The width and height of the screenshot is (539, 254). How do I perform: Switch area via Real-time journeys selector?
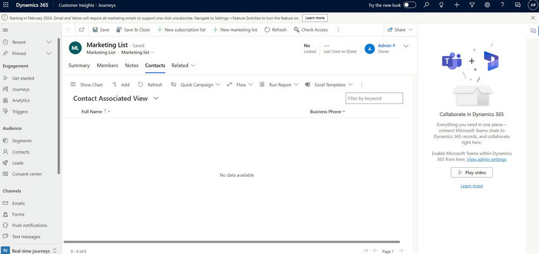(29, 251)
